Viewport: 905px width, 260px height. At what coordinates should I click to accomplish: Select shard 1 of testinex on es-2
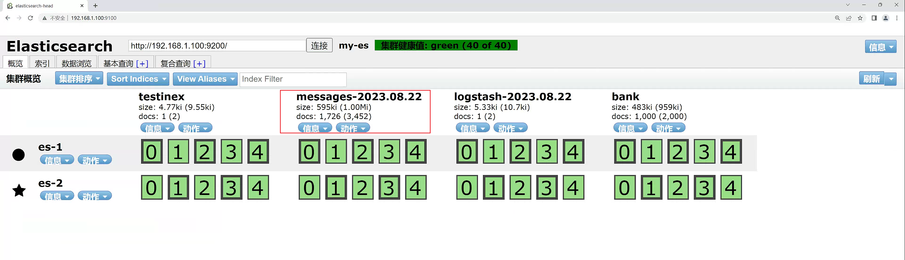pyautogui.click(x=179, y=187)
